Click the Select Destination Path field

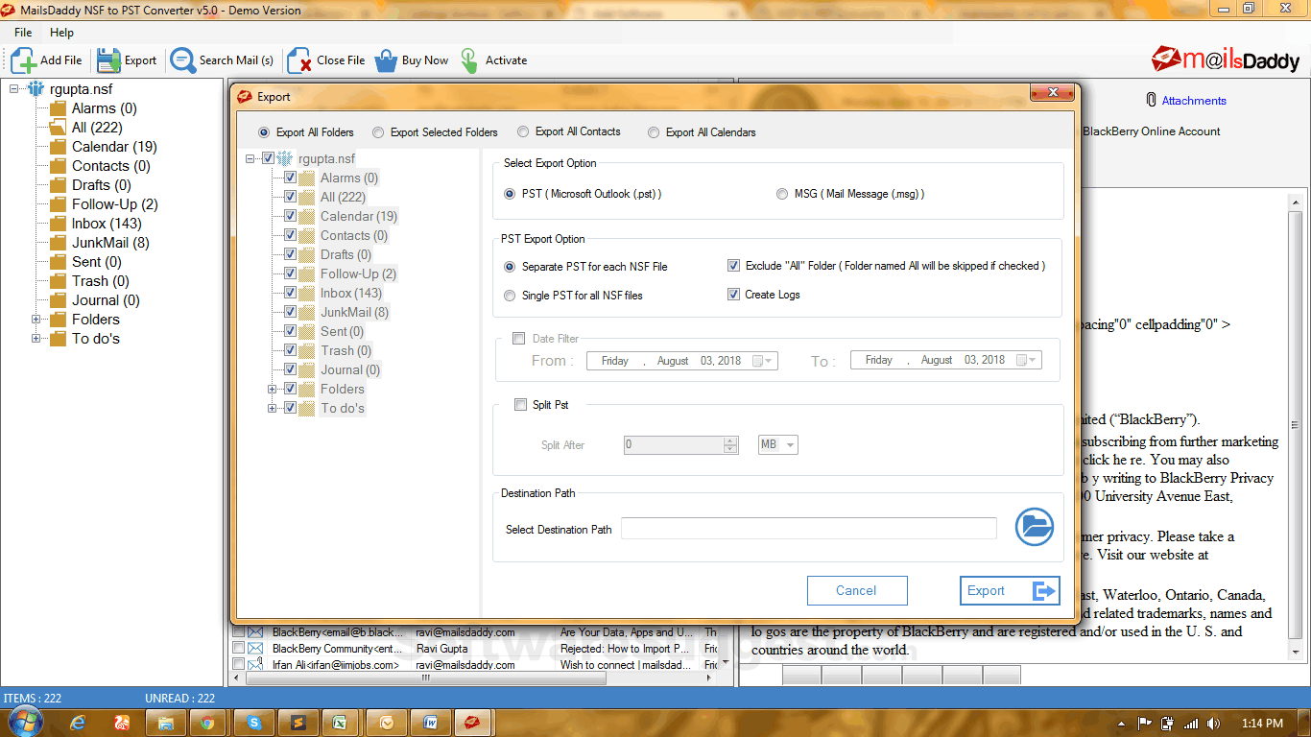coord(809,529)
